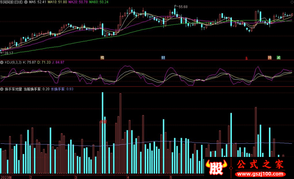The image size is (294, 179).
Task: Click the J: 84.97 value
Action: click(x=58, y=62)
